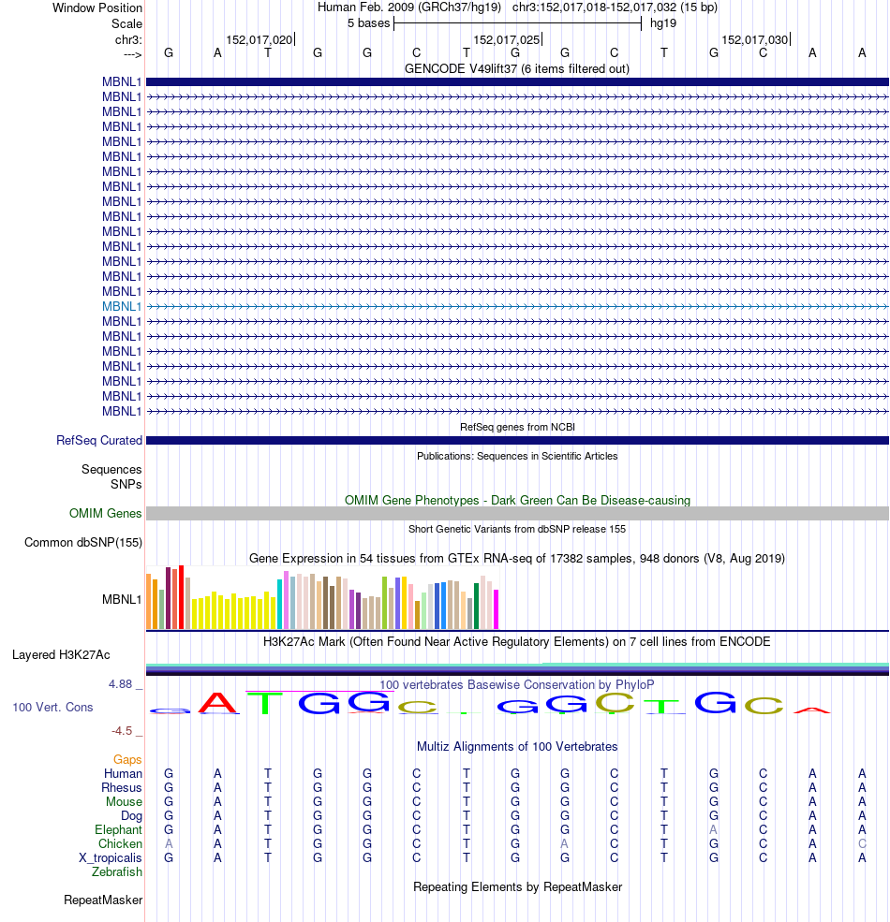Click the 152,017,020 ruler position
Screen dimensions: 890x922
(x=259, y=39)
